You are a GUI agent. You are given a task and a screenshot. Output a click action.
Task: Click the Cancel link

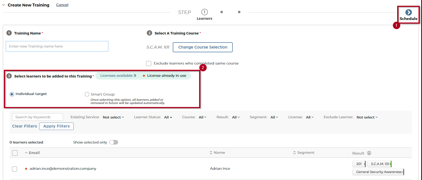[x=62, y=5]
